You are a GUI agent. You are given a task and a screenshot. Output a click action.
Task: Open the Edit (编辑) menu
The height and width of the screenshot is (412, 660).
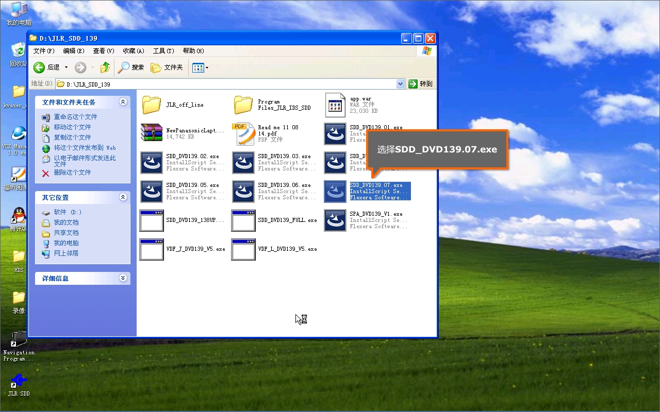point(74,51)
